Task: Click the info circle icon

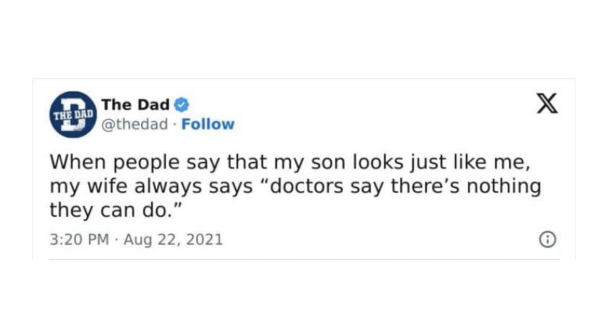Action: coord(547,240)
